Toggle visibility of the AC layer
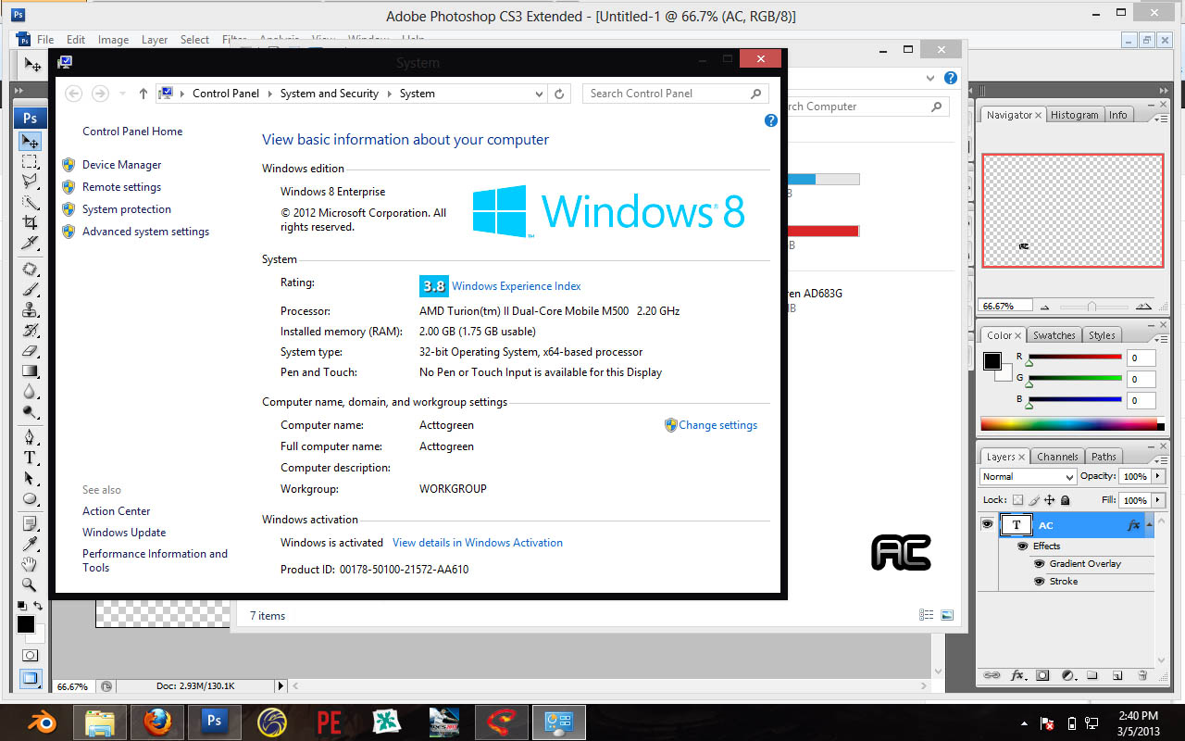Viewport: 1185px width, 741px height. (987, 524)
